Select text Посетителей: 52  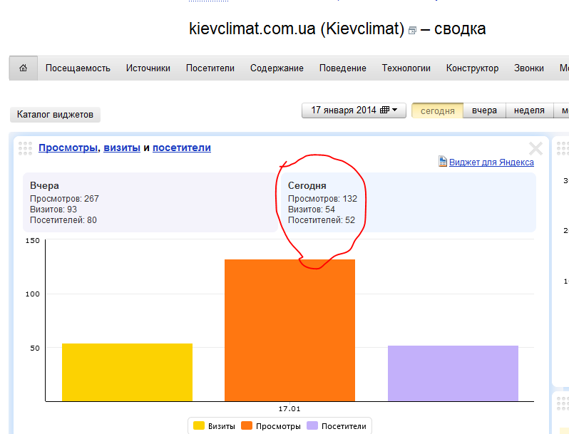[x=322, y=220]
